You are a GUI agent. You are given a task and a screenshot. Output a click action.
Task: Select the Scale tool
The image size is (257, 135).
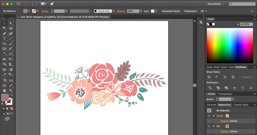(11, 54)
